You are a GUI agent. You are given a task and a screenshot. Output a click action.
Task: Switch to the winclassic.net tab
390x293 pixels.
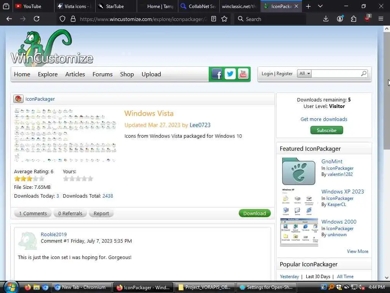[x=240, y=6]
